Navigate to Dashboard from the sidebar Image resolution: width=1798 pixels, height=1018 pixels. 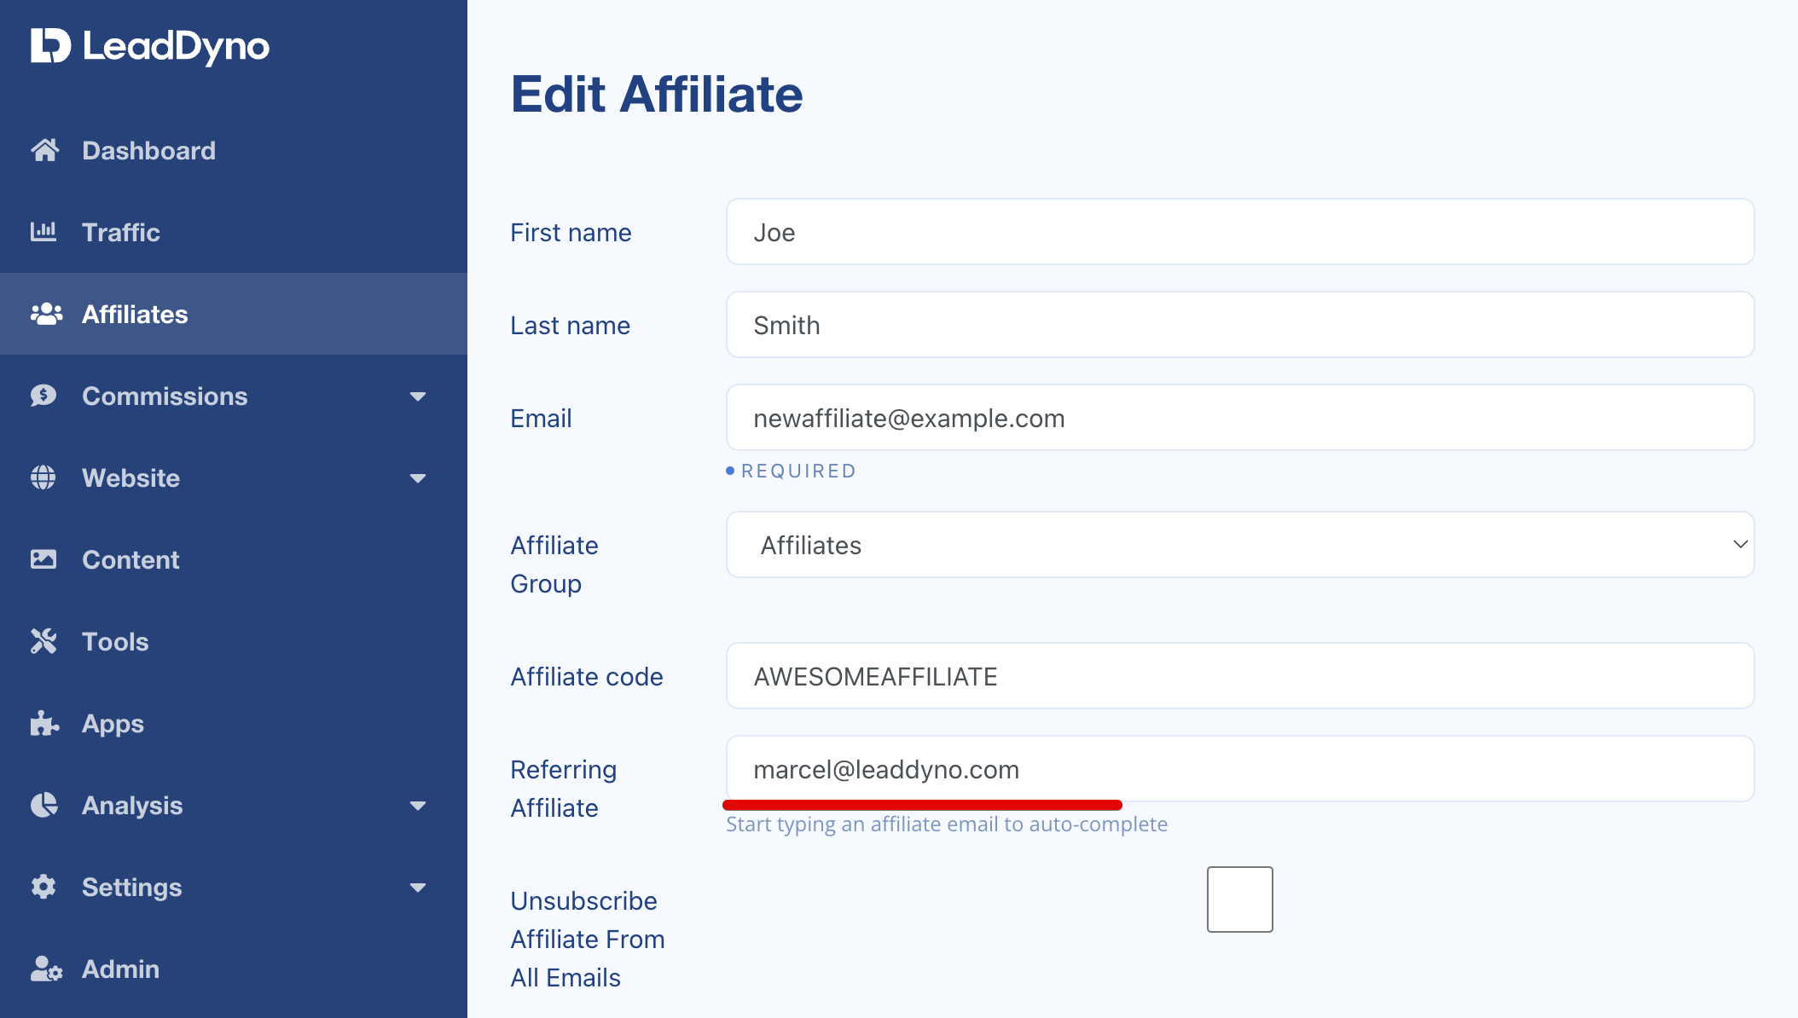pyautogui.click(x=148, y=150)
